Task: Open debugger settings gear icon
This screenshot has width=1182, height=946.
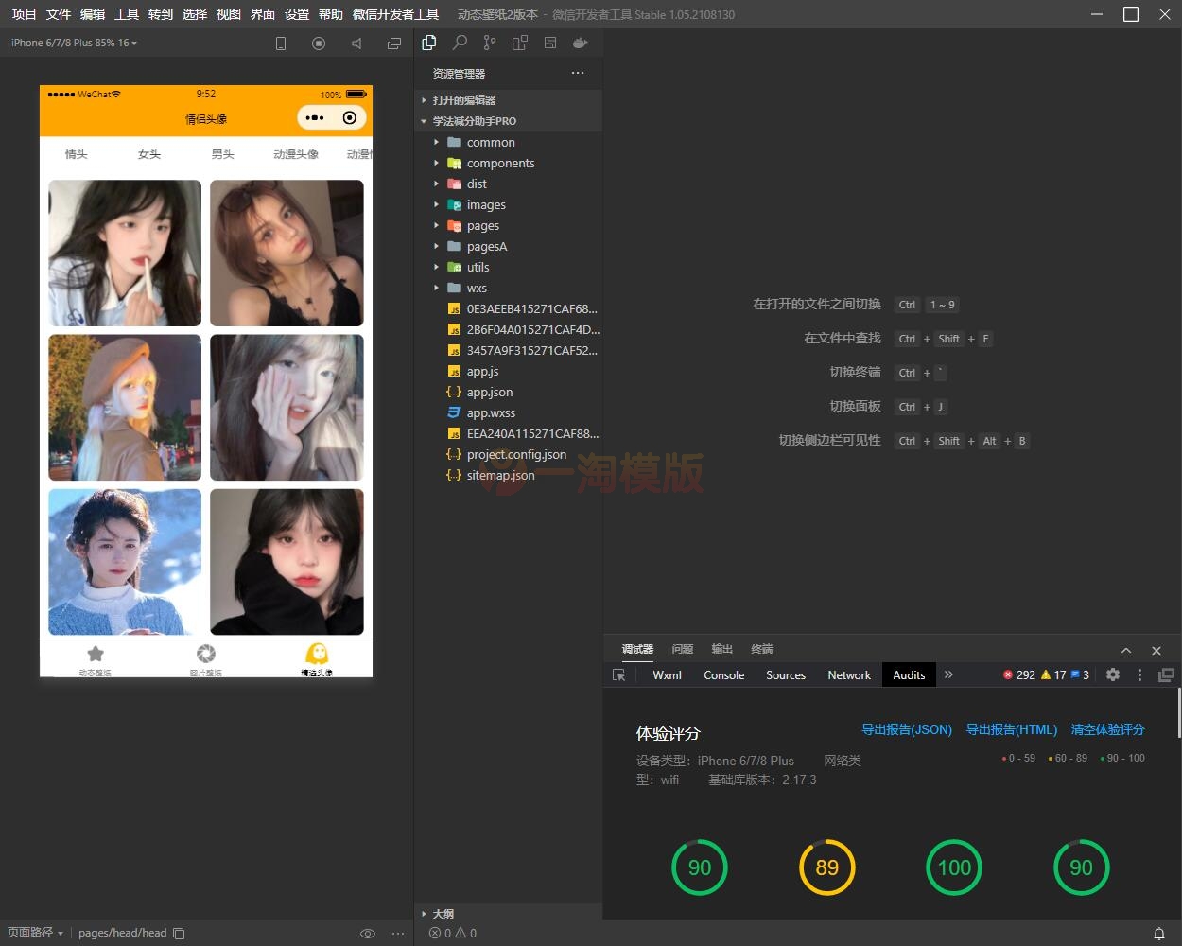Action: click(x=1113, y=674)
